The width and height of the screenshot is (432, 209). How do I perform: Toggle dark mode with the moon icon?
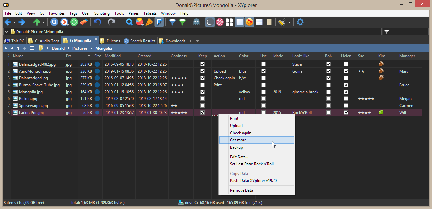pyautogui.click(x=210, y=22)
